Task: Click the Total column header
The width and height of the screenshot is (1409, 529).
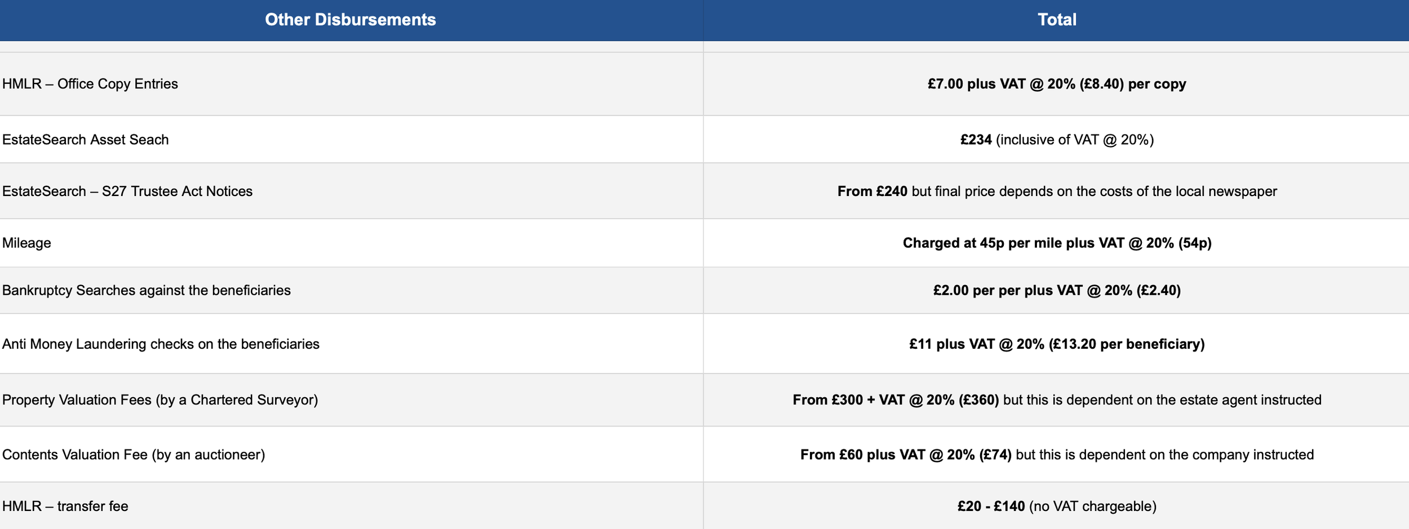Action: coord(1057,20)
